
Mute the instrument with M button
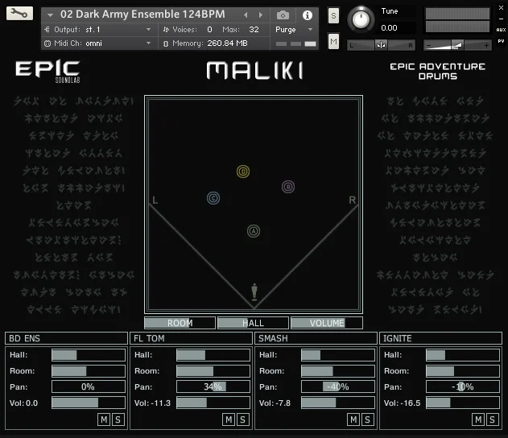pos(333,42)
